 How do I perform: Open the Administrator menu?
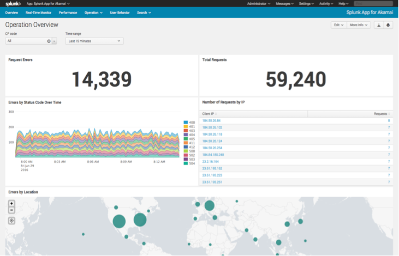point(259,4)
